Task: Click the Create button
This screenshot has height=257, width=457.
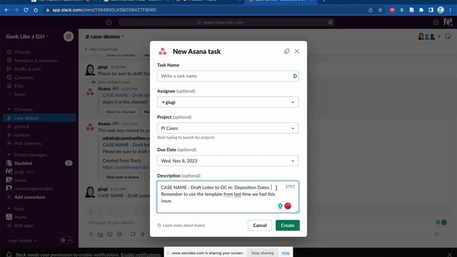Action: pos(287,225)
